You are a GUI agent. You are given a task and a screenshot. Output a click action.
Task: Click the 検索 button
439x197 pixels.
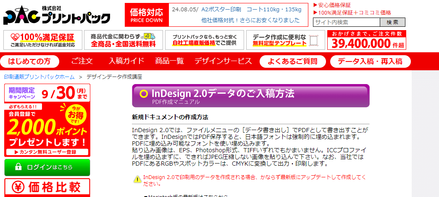pyautogui.click(x=392, y=22)
